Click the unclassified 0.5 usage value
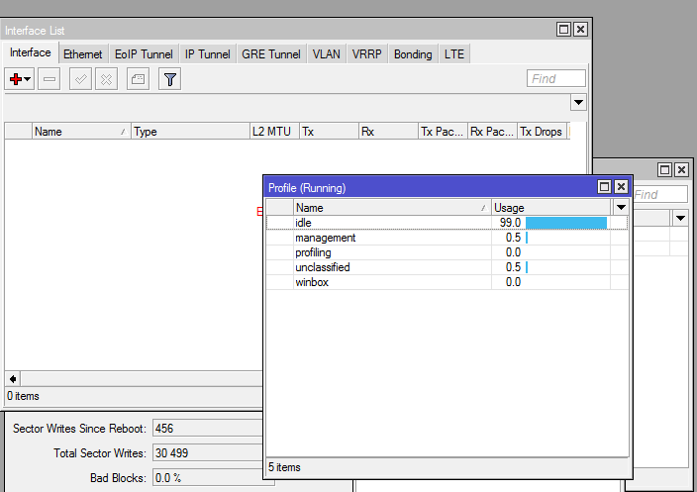 click(513, 267)
